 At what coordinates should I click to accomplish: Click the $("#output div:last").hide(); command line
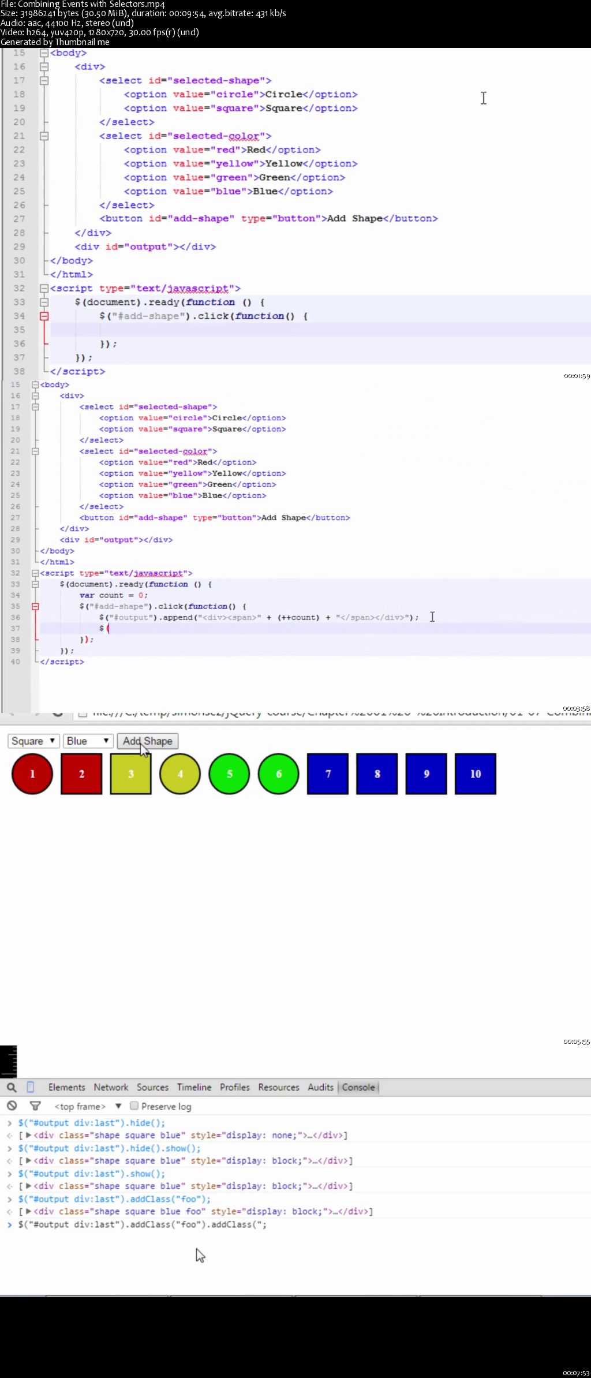[x=92, y=1123]
